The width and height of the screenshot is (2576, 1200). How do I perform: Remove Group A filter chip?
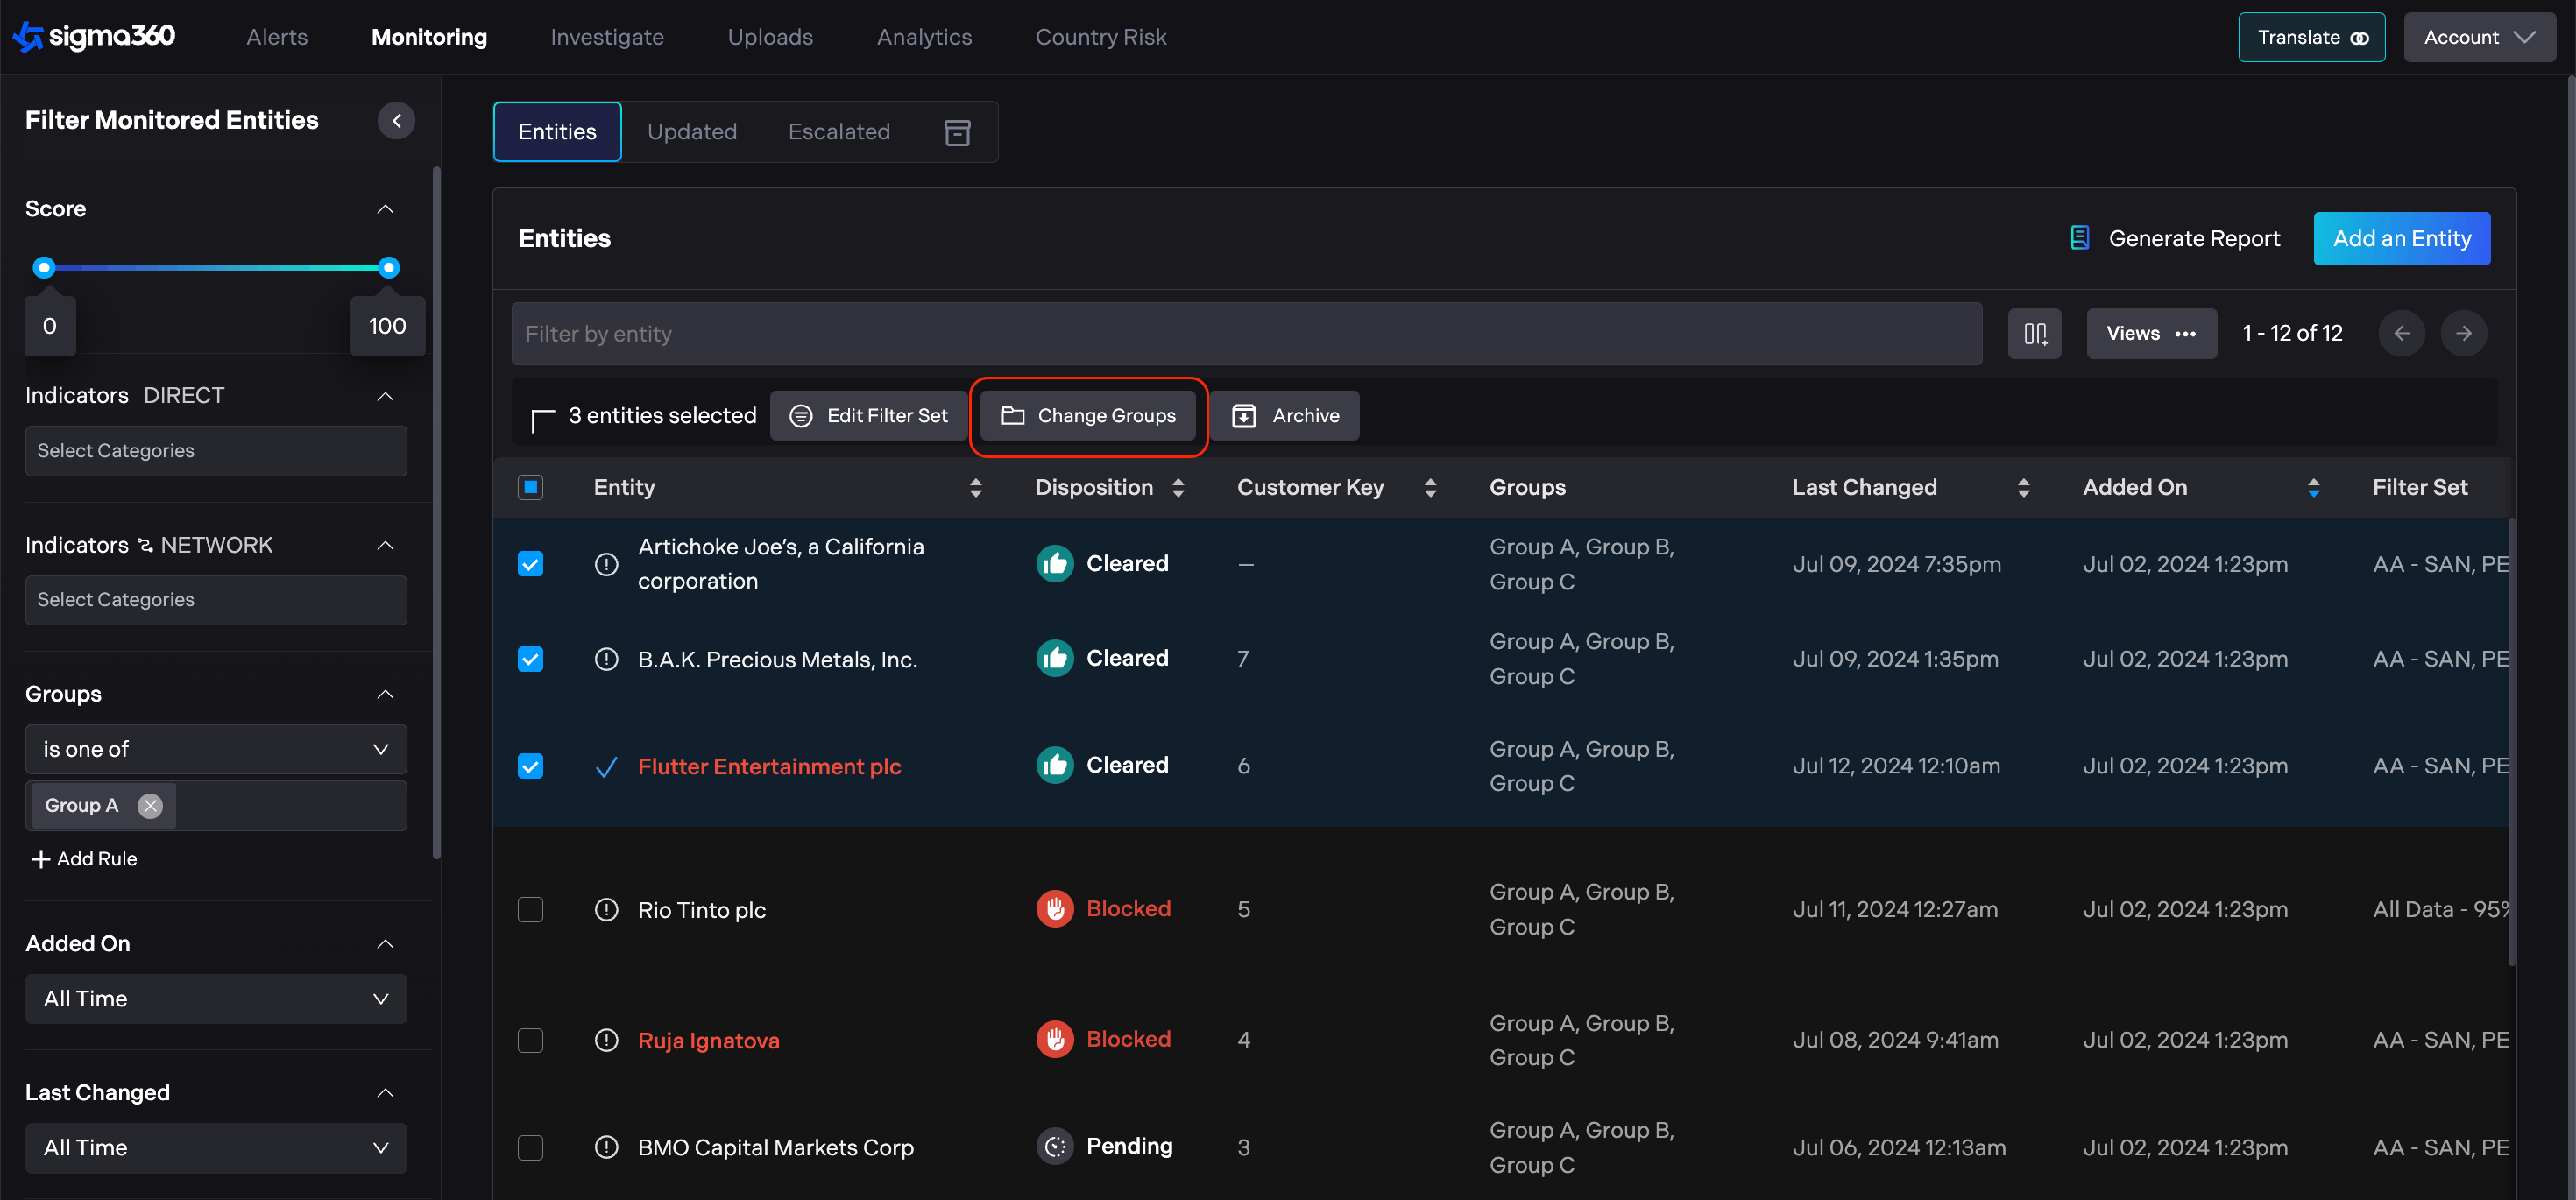[x=150, y=805]
